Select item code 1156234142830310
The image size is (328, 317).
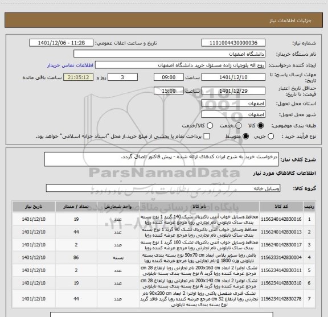pyautogui.click(x=281, y=283)
